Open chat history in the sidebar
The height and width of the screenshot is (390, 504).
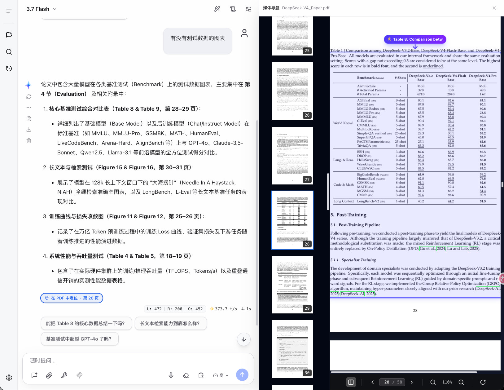pyautogui.click(x=9, y=69)
